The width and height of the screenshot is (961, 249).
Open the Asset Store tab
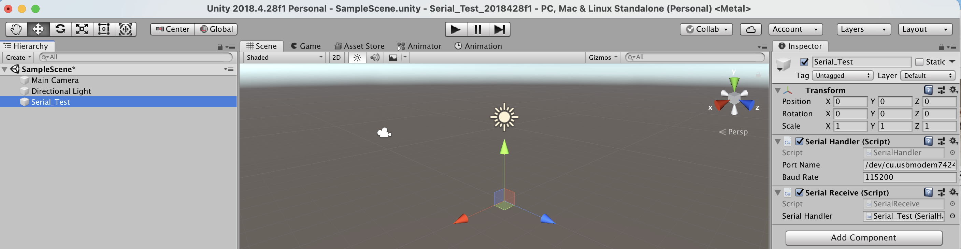pos(360,46)
